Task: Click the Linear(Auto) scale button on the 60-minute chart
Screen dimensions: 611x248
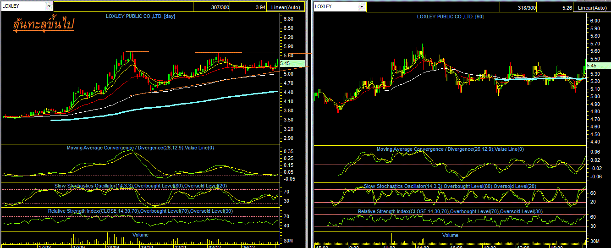Action: [592, 8]
